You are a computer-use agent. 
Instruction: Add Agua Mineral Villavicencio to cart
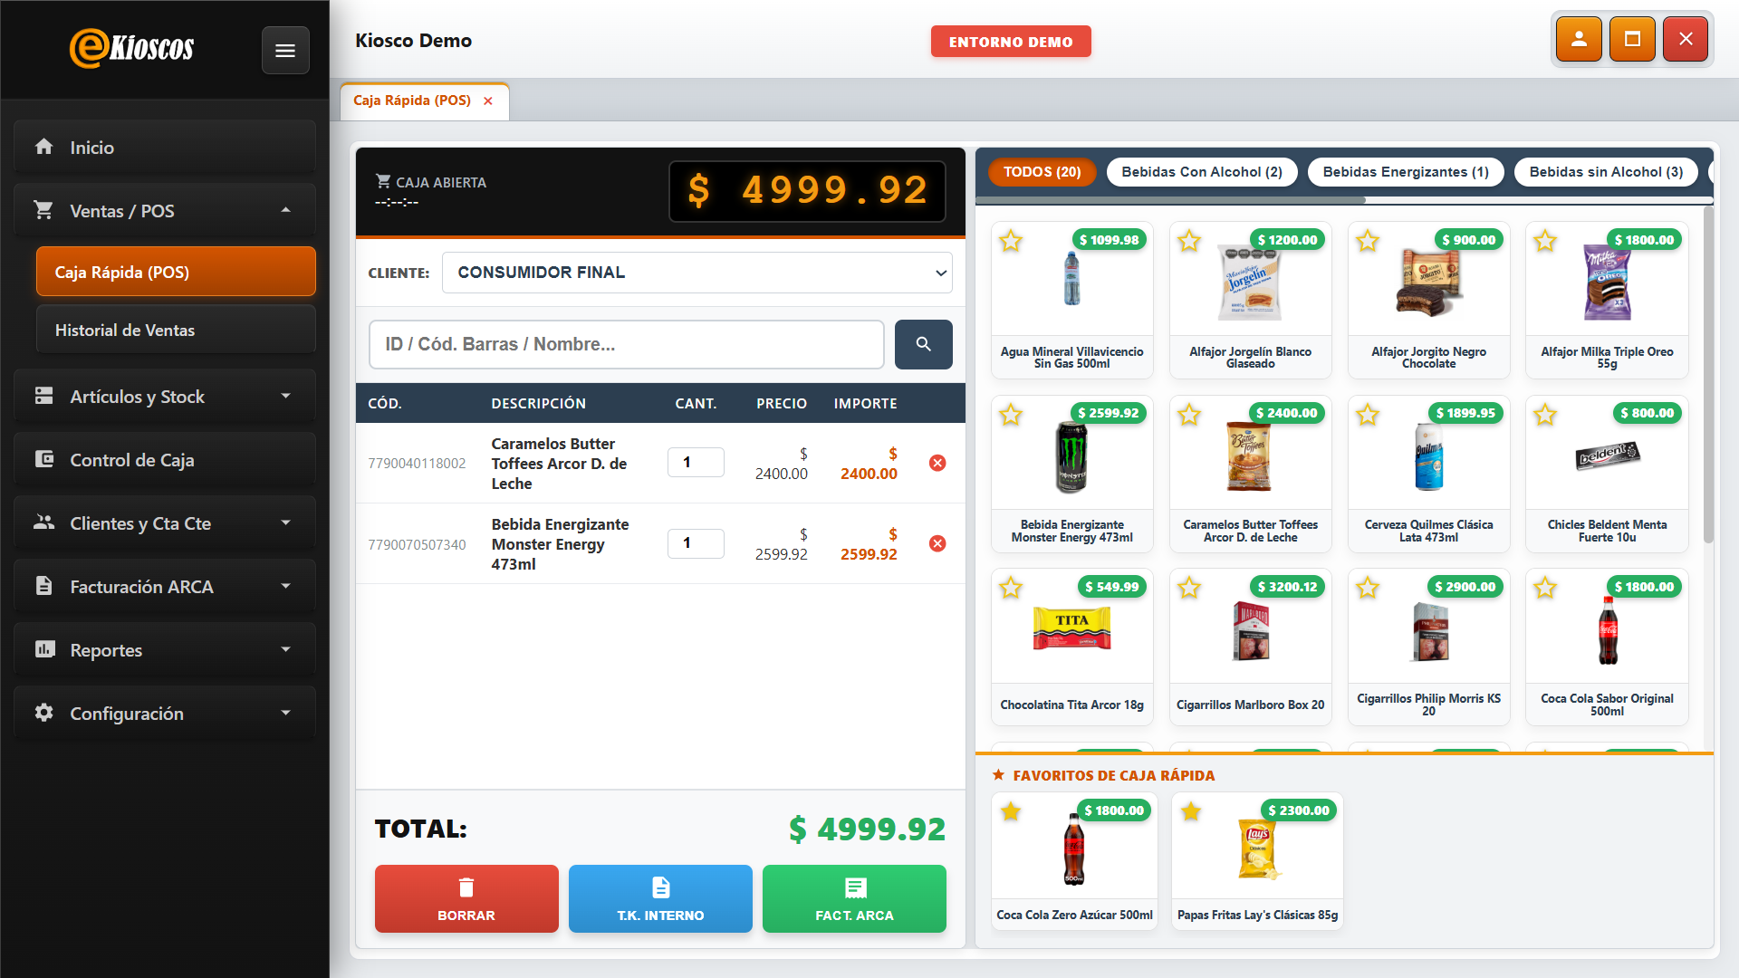pyautogui.click(x=1071, y=300)
